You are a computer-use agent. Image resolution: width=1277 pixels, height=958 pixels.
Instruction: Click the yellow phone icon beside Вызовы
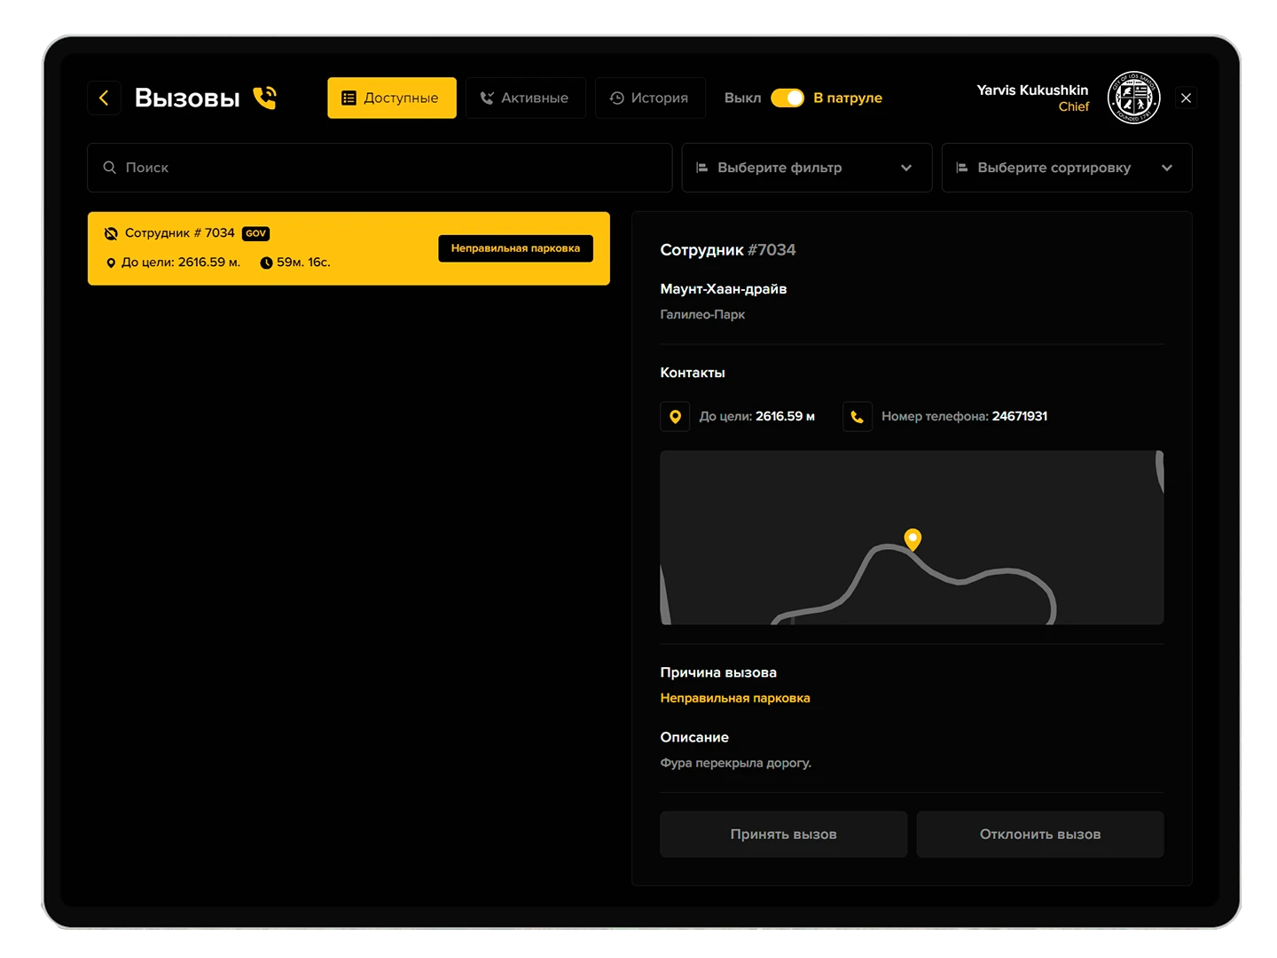[x=264, y=98]
